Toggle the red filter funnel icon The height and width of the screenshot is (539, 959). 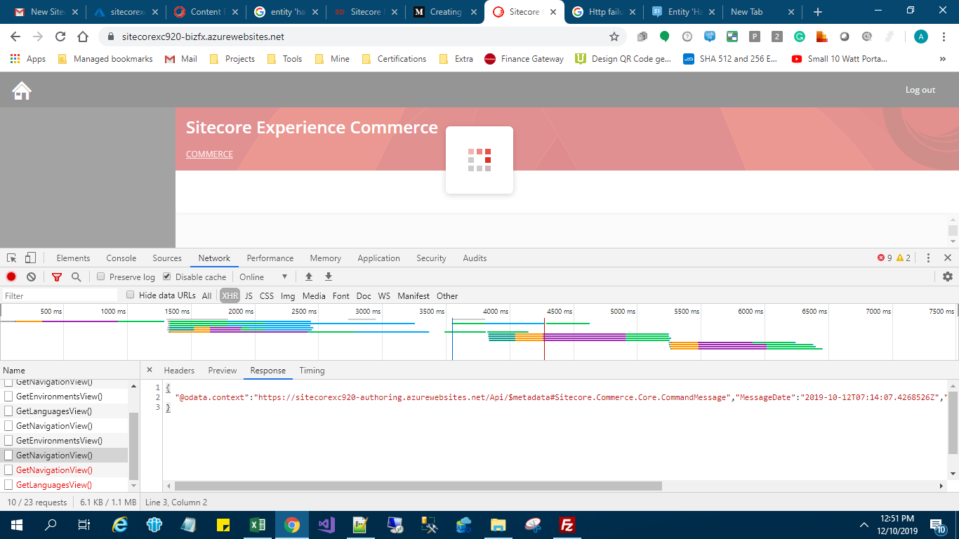tap(57, 277)
